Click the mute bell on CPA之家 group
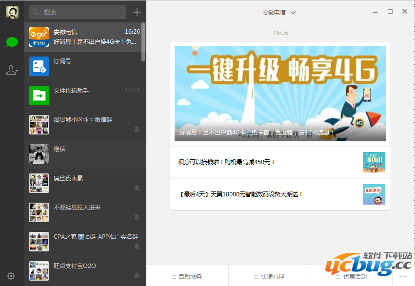This screenshot has width=415, height=286. coord(137,246)
